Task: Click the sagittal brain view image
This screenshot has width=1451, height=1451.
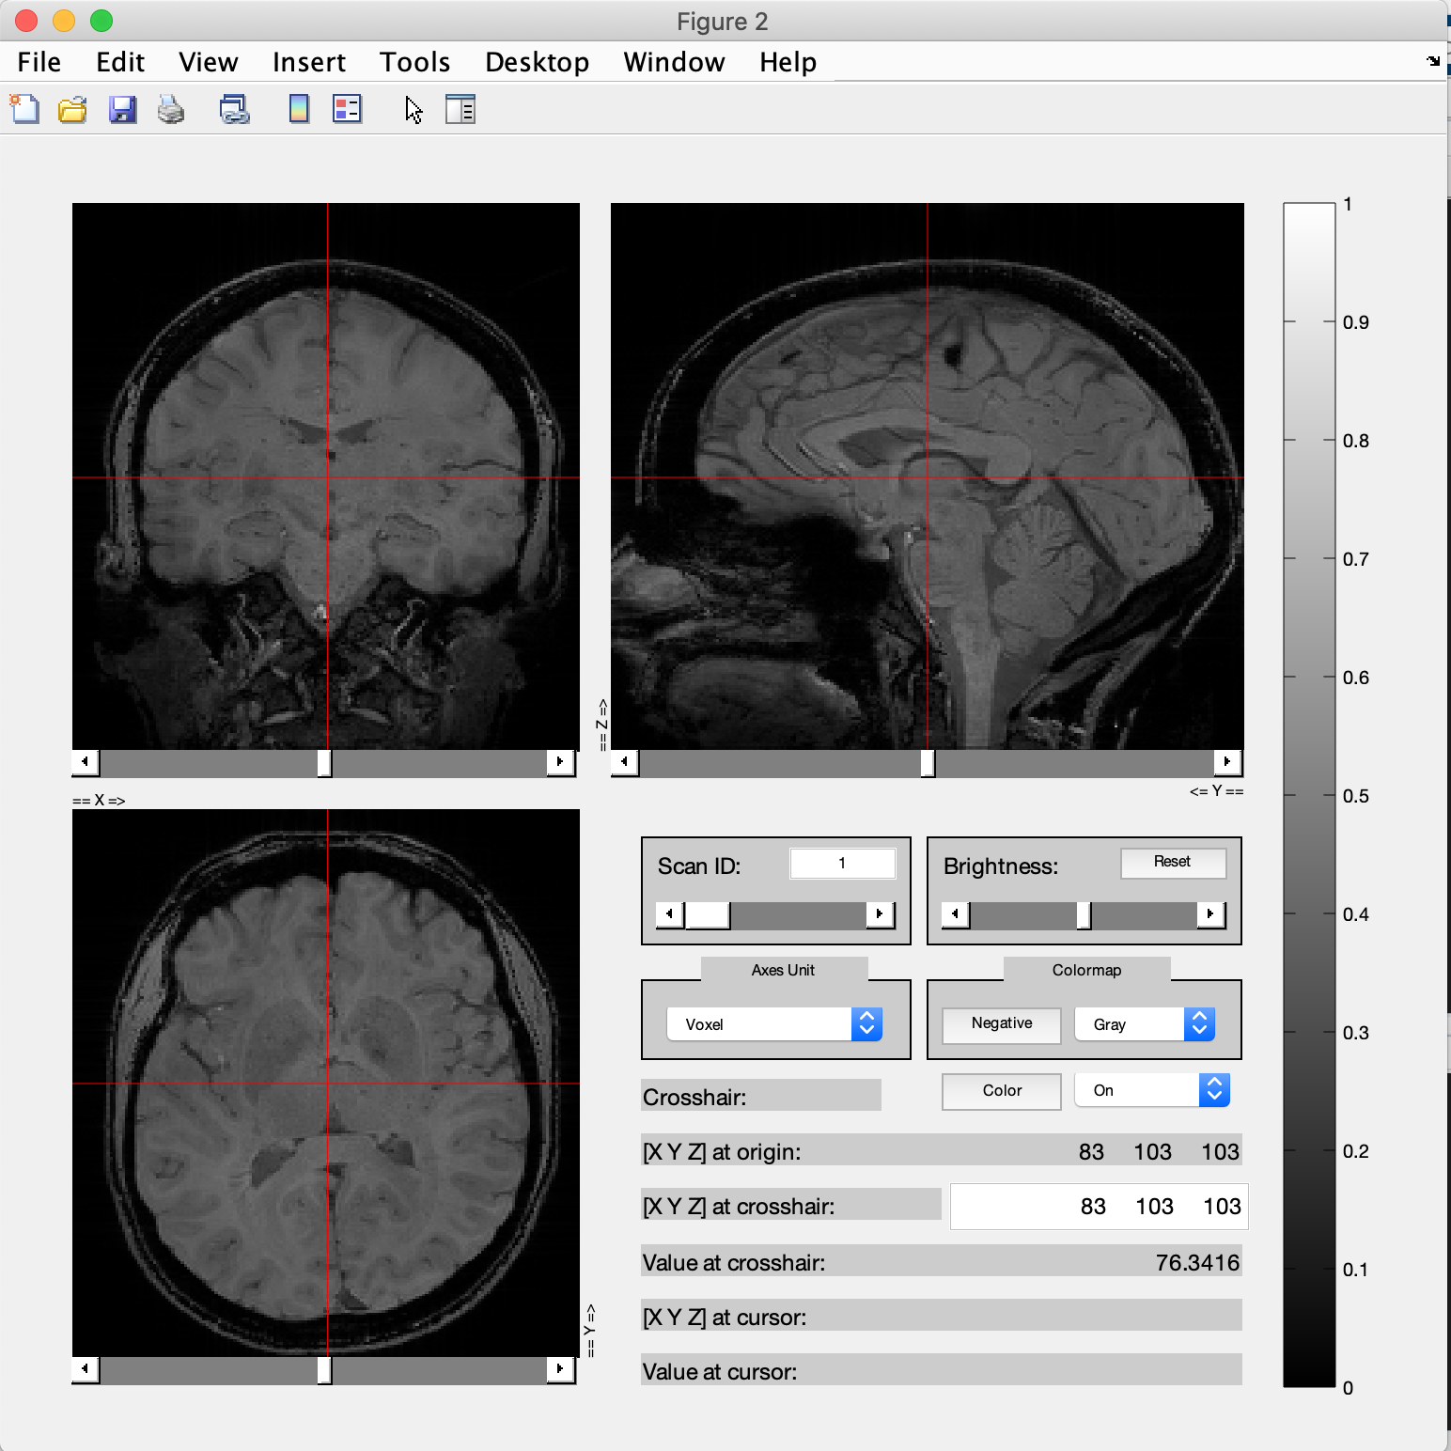Action: click(x=928, y=476)
